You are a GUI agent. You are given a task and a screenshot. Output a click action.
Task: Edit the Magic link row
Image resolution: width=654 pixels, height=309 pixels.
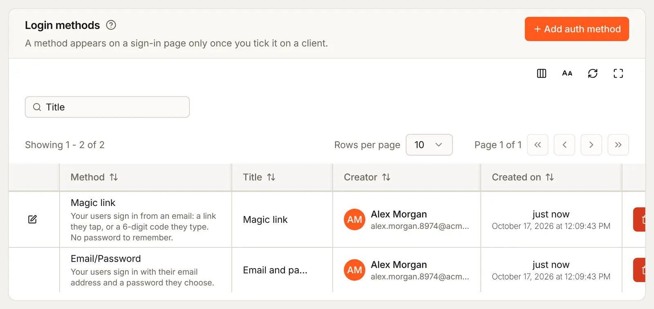tap(33, 219)
